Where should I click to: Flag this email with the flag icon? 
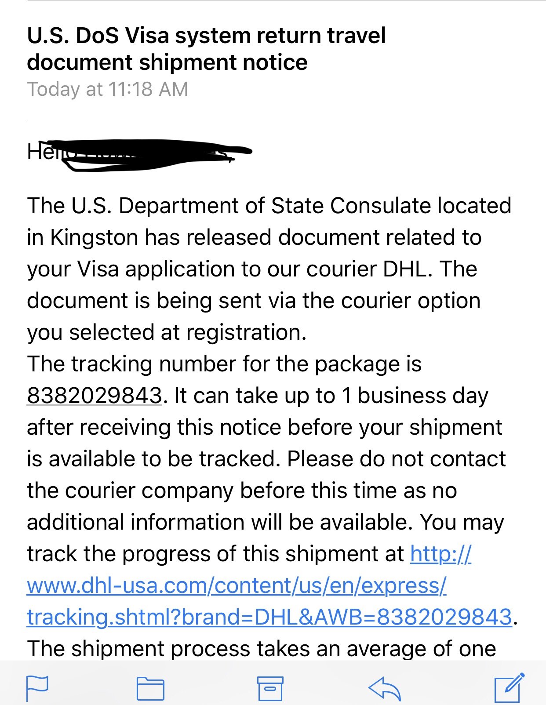pos(37,688)
